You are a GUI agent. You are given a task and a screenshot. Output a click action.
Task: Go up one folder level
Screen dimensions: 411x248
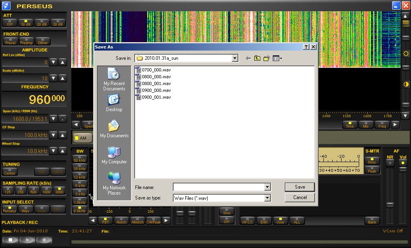[257, 58]
